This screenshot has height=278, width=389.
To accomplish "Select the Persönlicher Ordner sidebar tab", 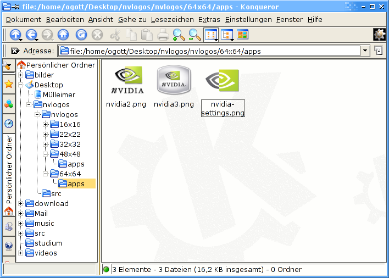I will [x=9, y=175].
